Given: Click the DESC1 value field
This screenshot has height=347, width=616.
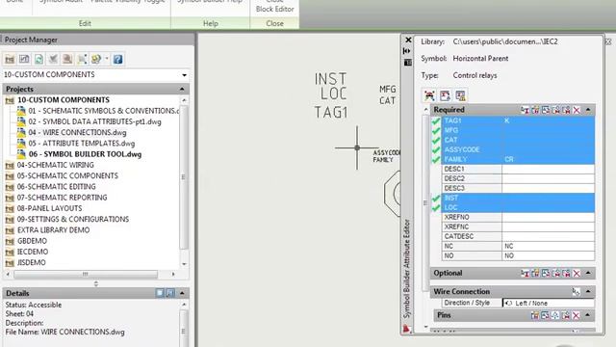Looking at the screenshot, I should pyautogui.click(x=548, y=170).
